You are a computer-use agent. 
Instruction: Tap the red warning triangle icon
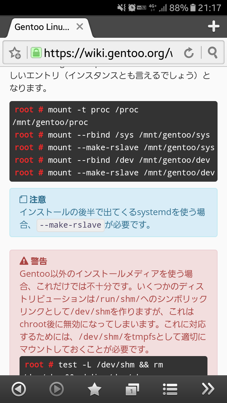tap(24, 261)
